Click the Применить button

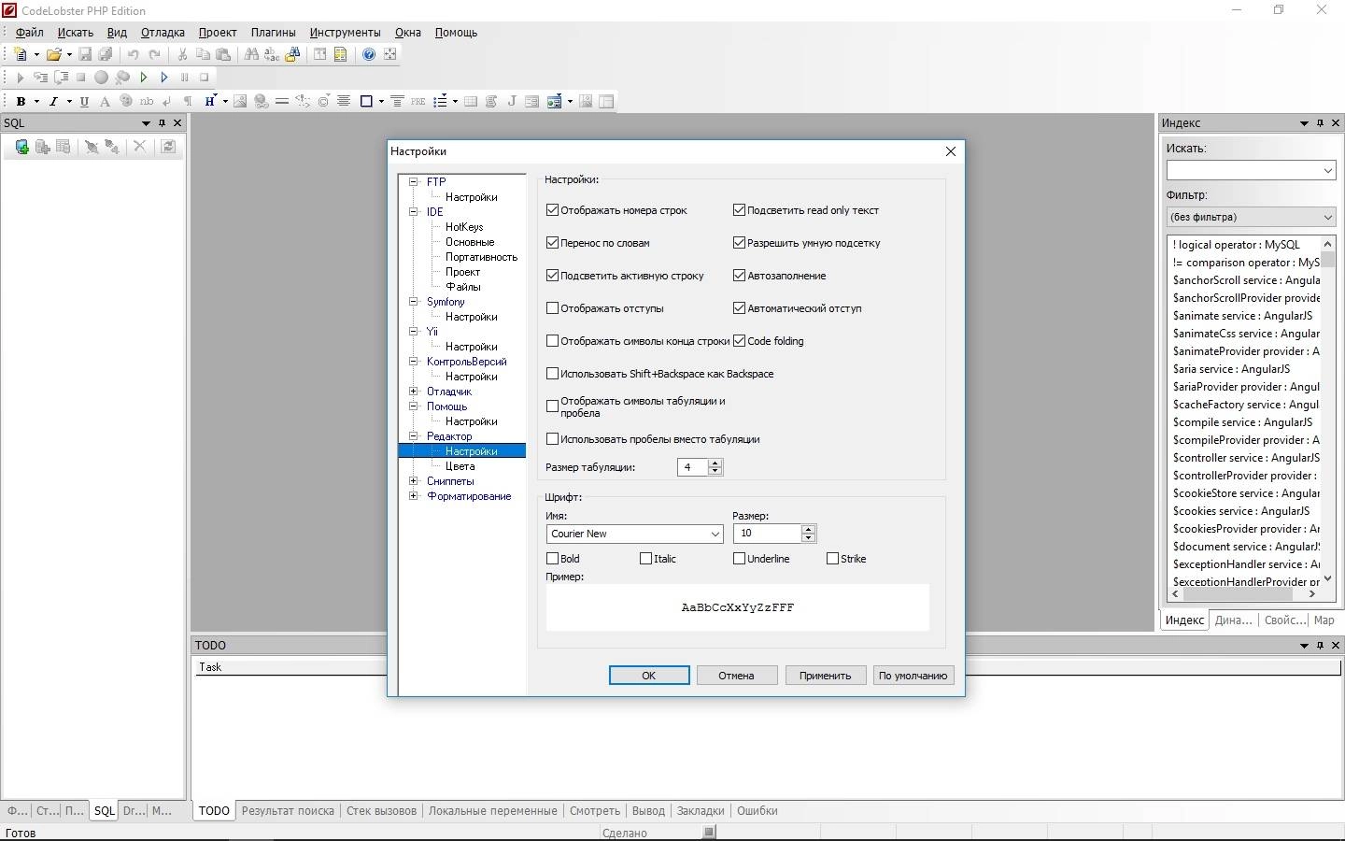(825, 676)
